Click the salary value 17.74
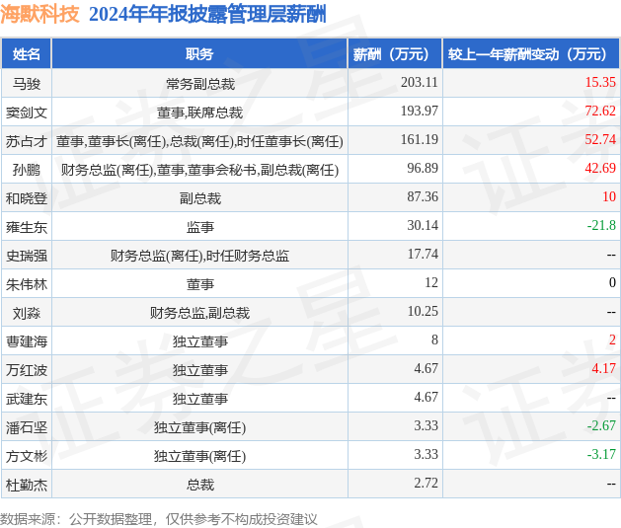This screenshot has height=528, width=621. click(x=423, y=254)
